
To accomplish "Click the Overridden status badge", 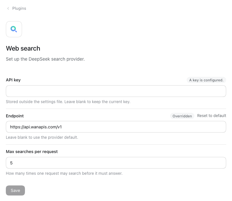I will tap(182, 116).
